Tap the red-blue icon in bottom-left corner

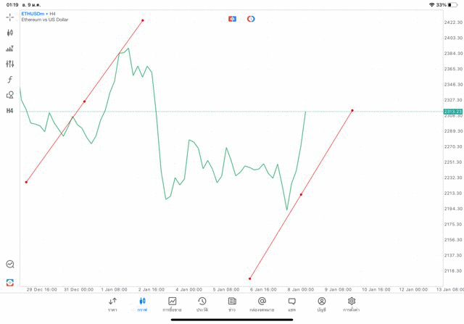(x=10, y=282)
